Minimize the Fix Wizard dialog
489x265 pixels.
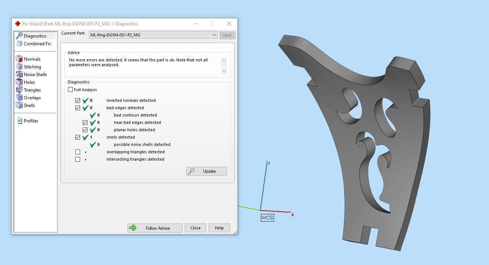195,24
